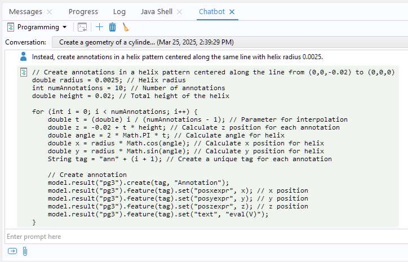Click the Enter prompt here input field

(x=203, y=237)
